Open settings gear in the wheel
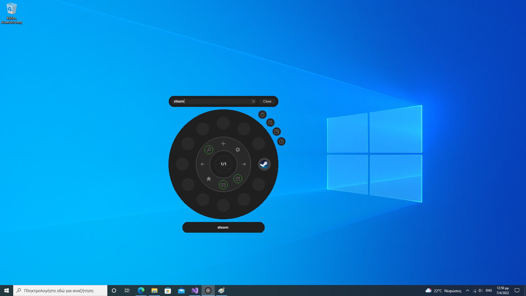This screenshot has width=526, height=296. click(x=238, y=150)
